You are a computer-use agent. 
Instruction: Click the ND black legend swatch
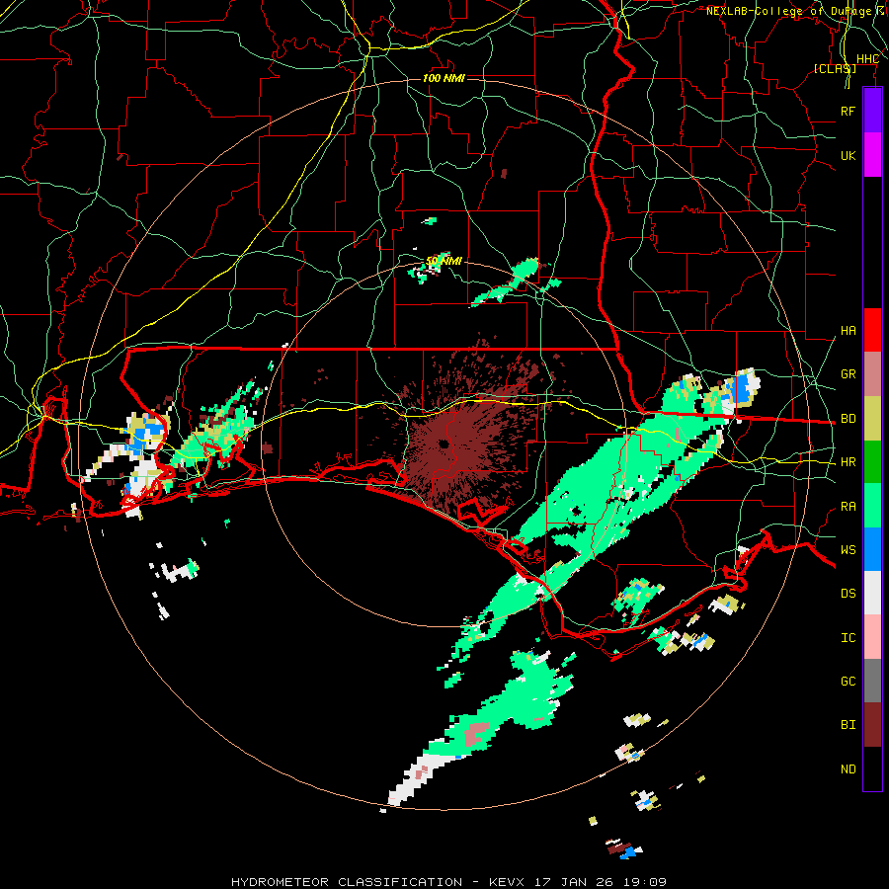pos(872,768)
